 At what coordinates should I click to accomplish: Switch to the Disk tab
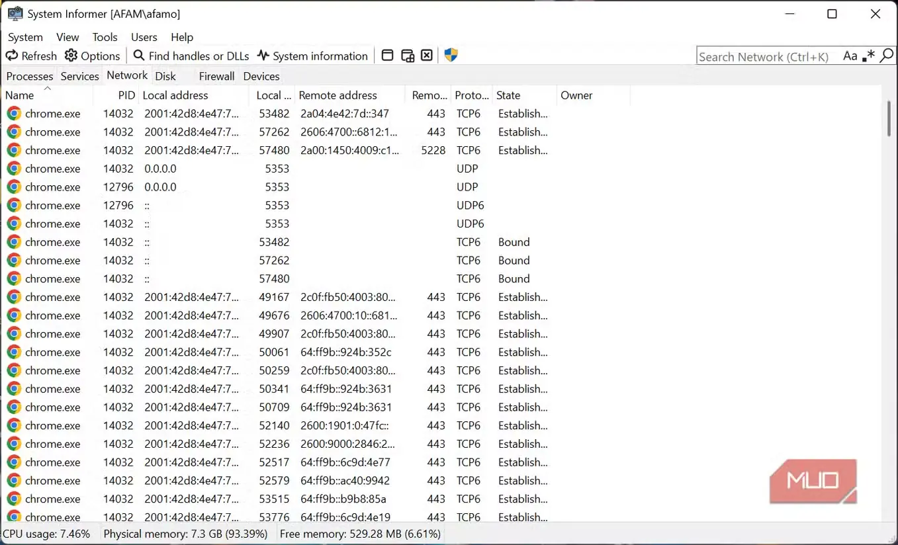[x=165, y=76]
